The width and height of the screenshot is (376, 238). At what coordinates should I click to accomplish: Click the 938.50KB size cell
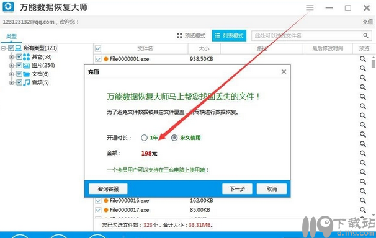tap(202, 59)
